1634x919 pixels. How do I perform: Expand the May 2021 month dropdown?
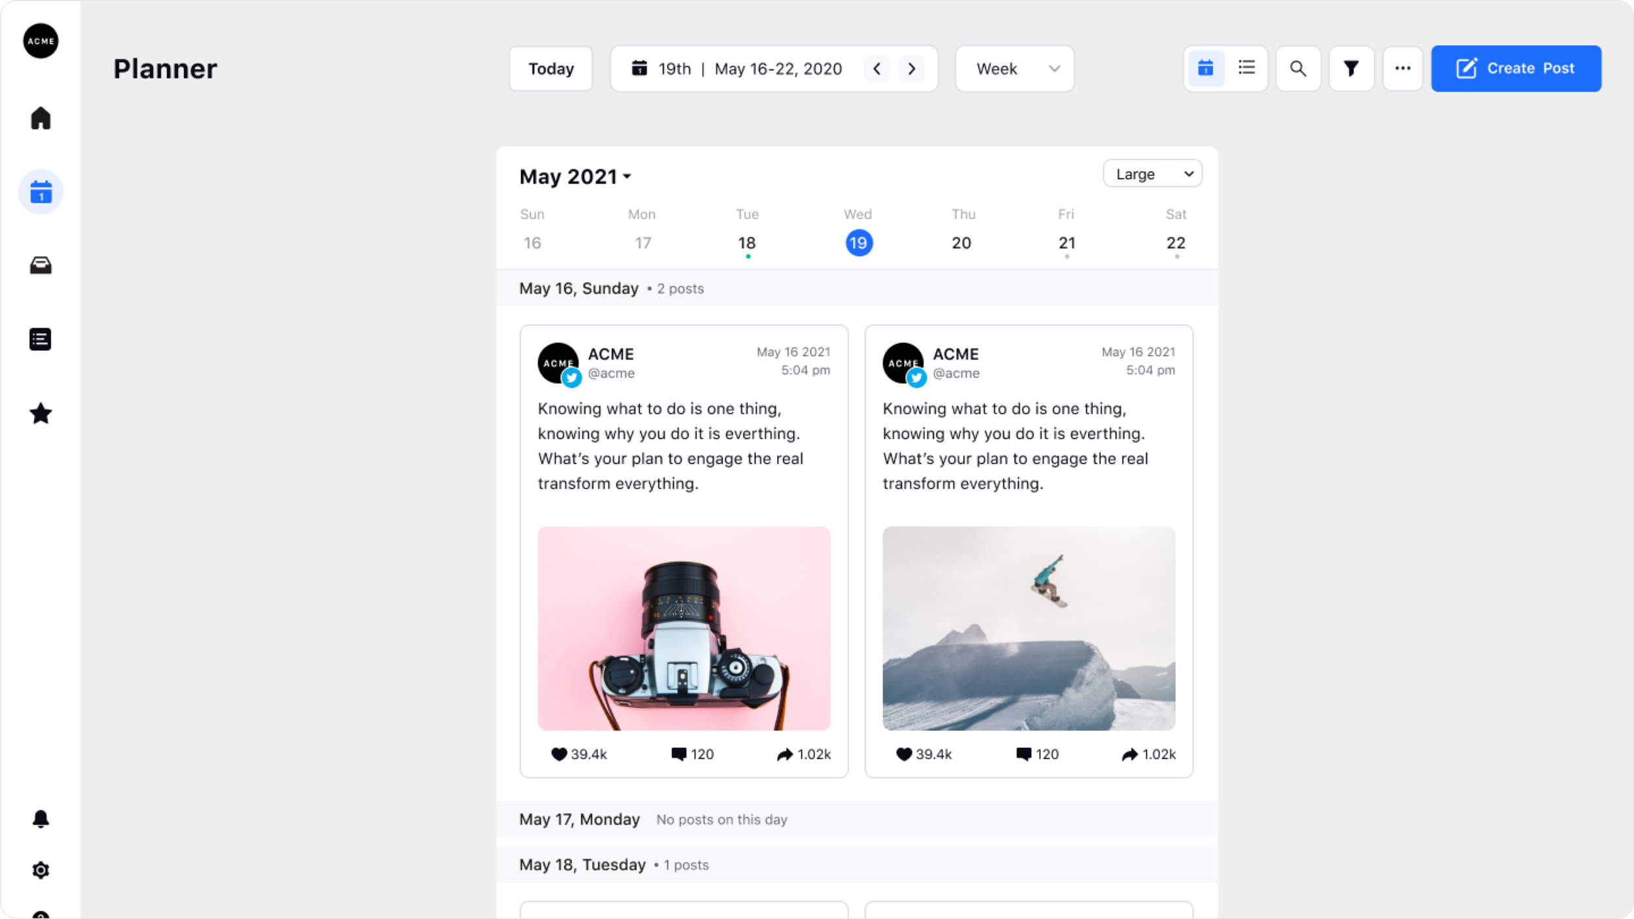[575, 176]
